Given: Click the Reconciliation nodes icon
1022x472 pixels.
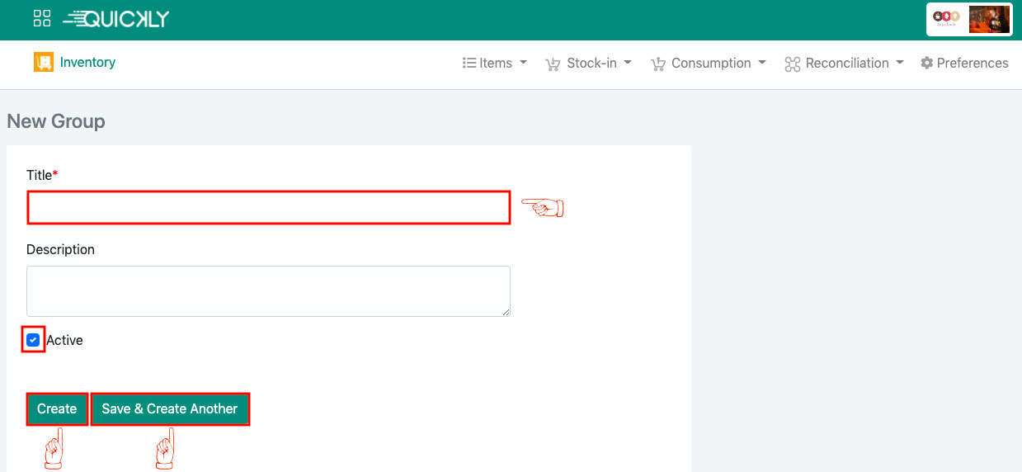Looking at the screenshot, I should pos(792,64).
